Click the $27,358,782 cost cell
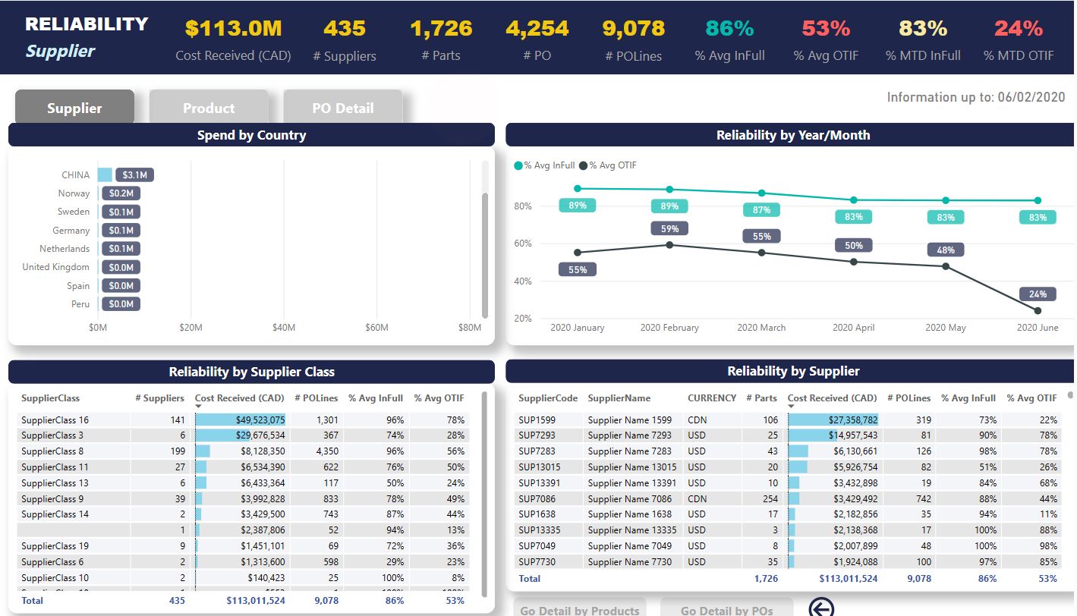 pos(833,420)
